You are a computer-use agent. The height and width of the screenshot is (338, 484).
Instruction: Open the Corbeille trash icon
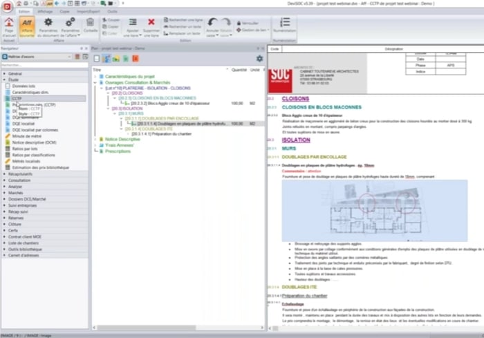point(91,26)
